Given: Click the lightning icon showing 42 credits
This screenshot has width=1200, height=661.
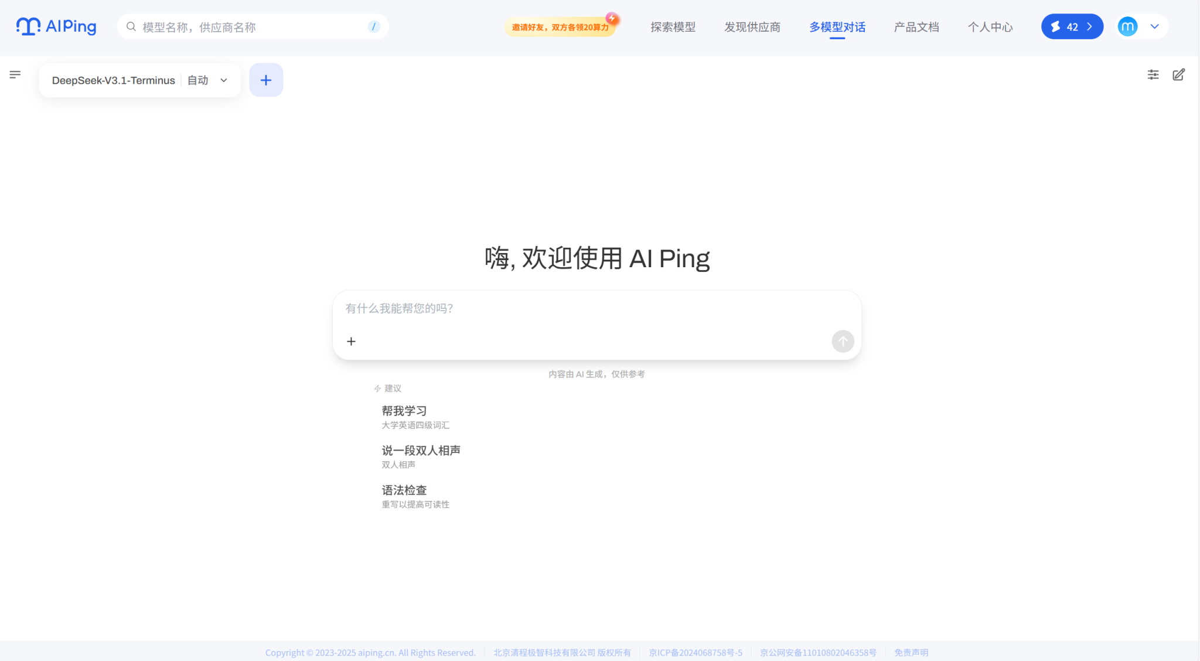Looking at the screenshot, I should click(1056, 26).
